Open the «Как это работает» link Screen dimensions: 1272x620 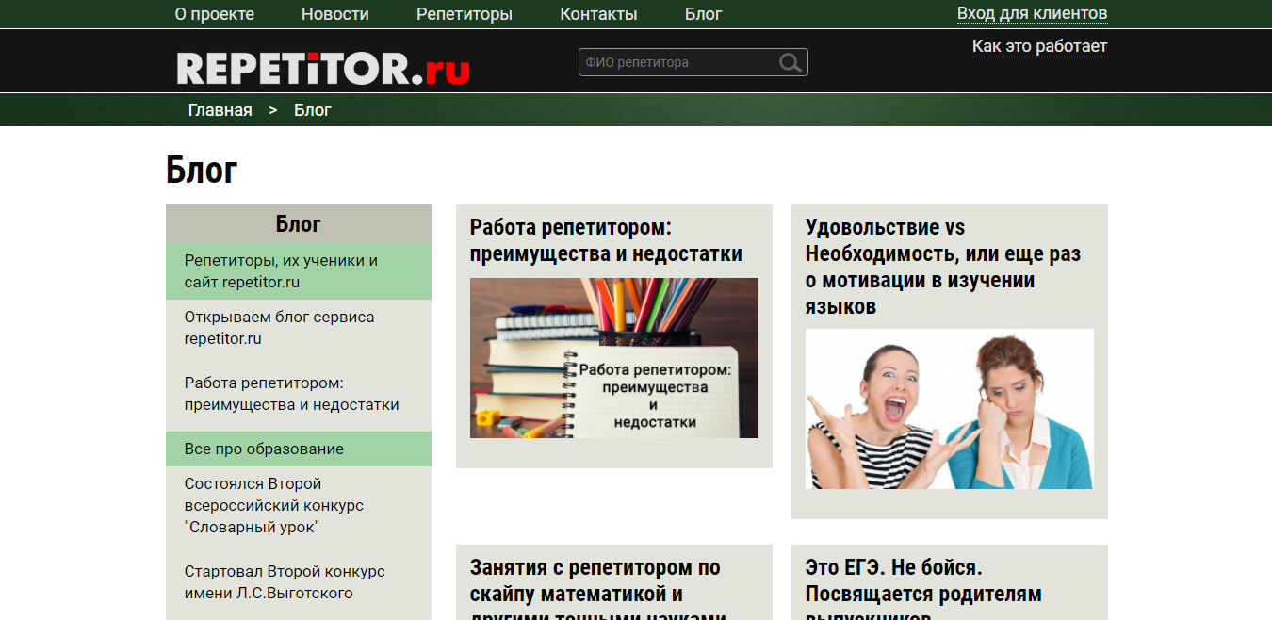coord(1039,45)
